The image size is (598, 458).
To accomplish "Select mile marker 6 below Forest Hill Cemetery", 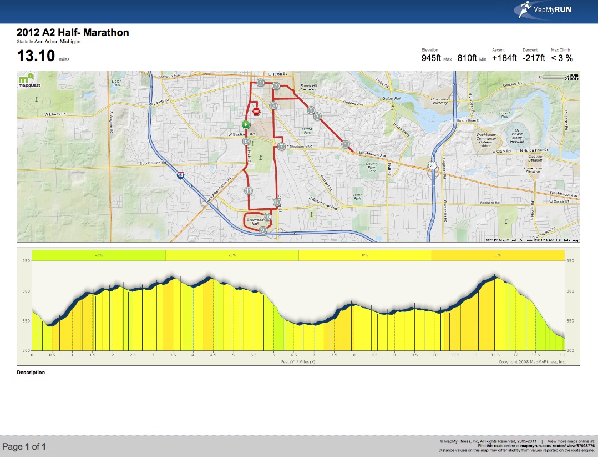I will tap(272, 104).
